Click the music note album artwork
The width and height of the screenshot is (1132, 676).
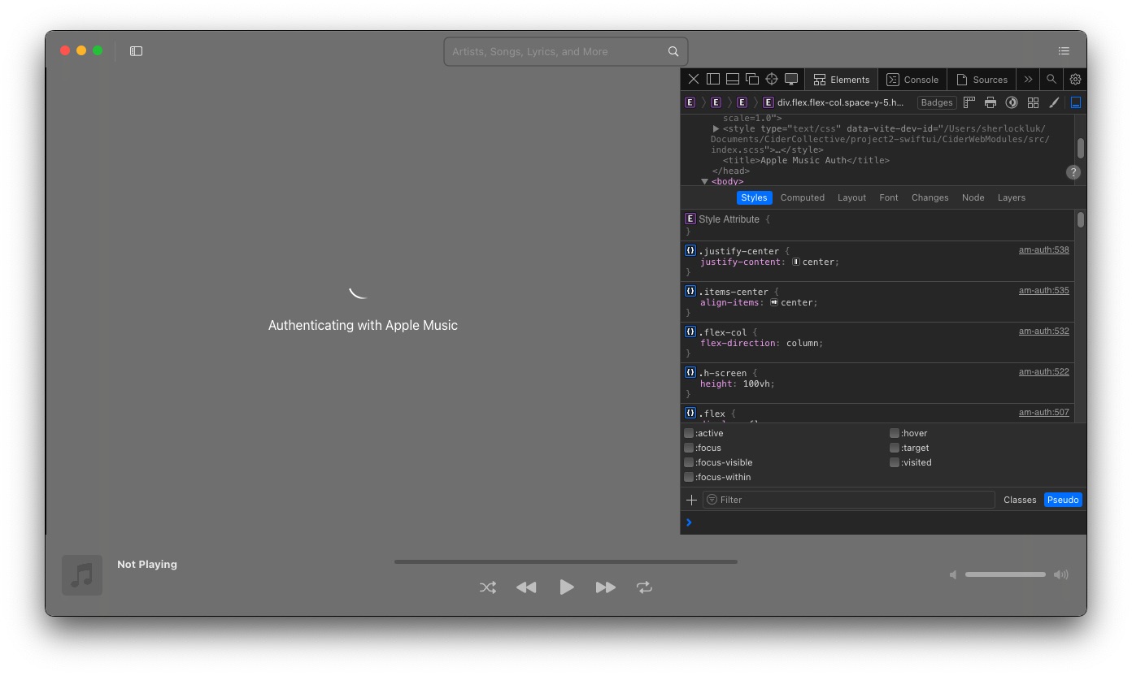tap(82, 575)
